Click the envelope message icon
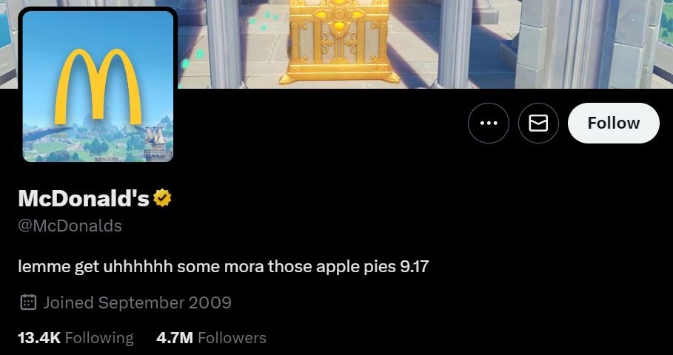 (538, 123)
